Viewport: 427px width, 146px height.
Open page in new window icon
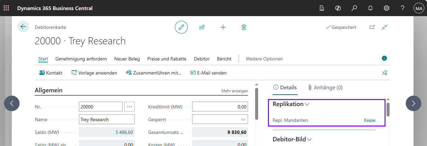[x=372, y=27]
